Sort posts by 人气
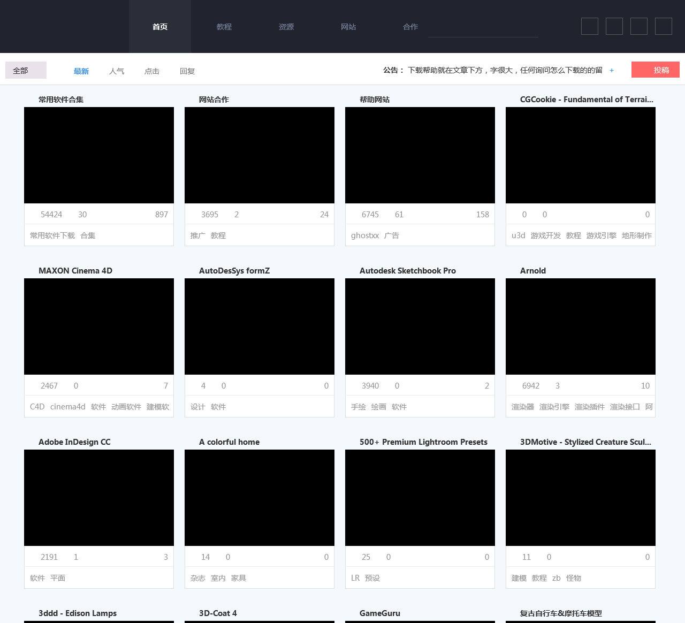Image resolution: width=685 pixels, height=623 pixels. tap(117, 71)
